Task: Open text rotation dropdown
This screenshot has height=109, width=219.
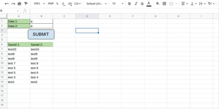Action: pos(211,4)
